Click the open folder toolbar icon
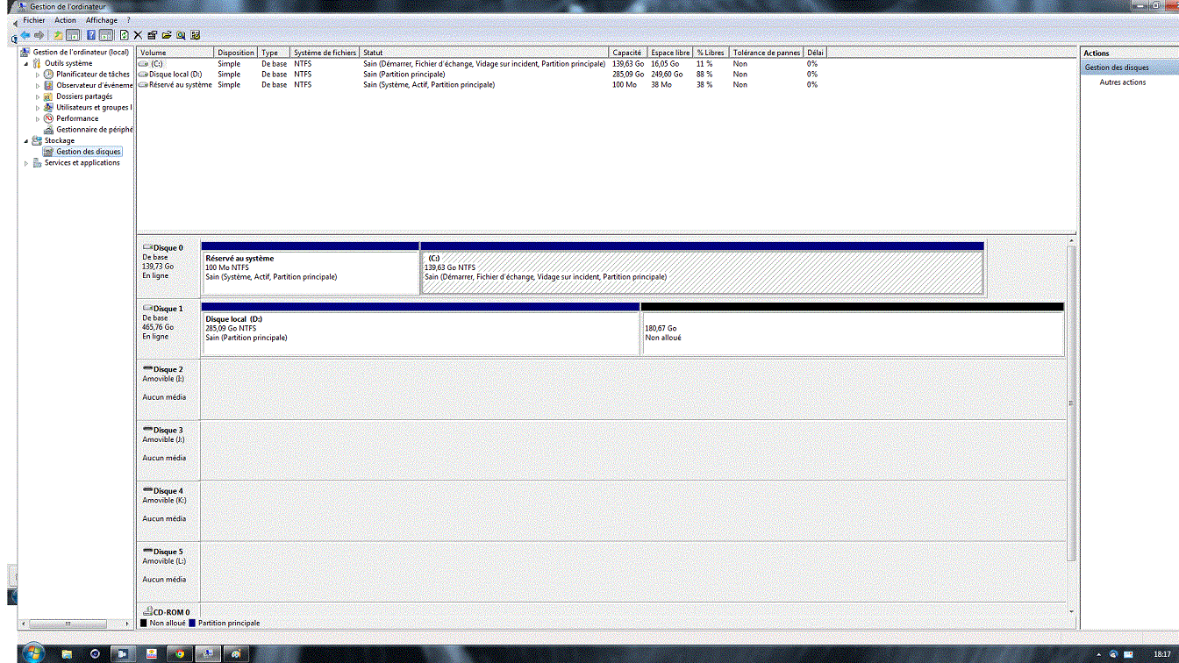 tap(166, 35)
